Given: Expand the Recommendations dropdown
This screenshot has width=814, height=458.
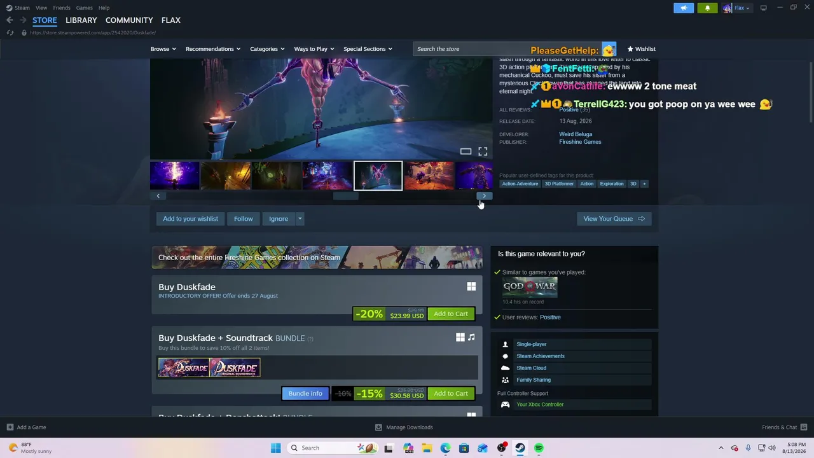Looking at the screenshot, I should coord(213,49).
